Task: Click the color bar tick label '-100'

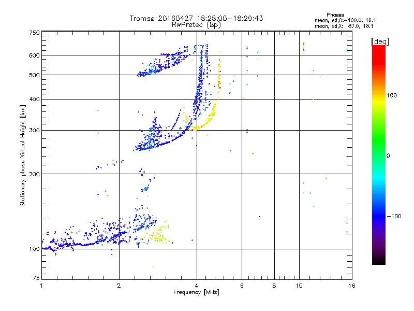Action: coord(394,216)
